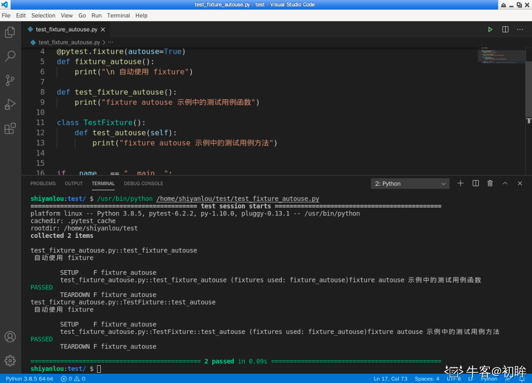This screenshot has height=383, width=532.
Task: Click the terminal prompt input line
Action: pos(99,369)
